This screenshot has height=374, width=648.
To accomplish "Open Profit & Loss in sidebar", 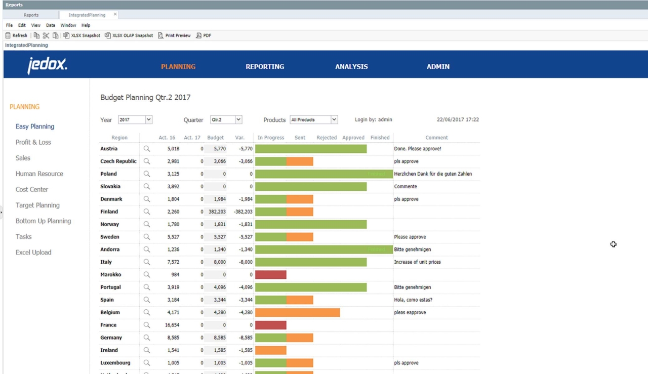I will click(x=33, y=142).
